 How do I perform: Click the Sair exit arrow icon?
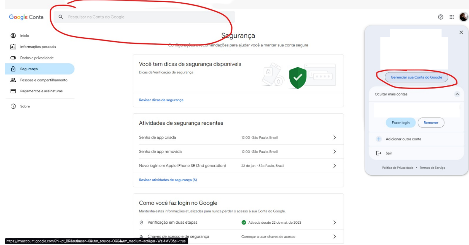[x=379, y=153]
